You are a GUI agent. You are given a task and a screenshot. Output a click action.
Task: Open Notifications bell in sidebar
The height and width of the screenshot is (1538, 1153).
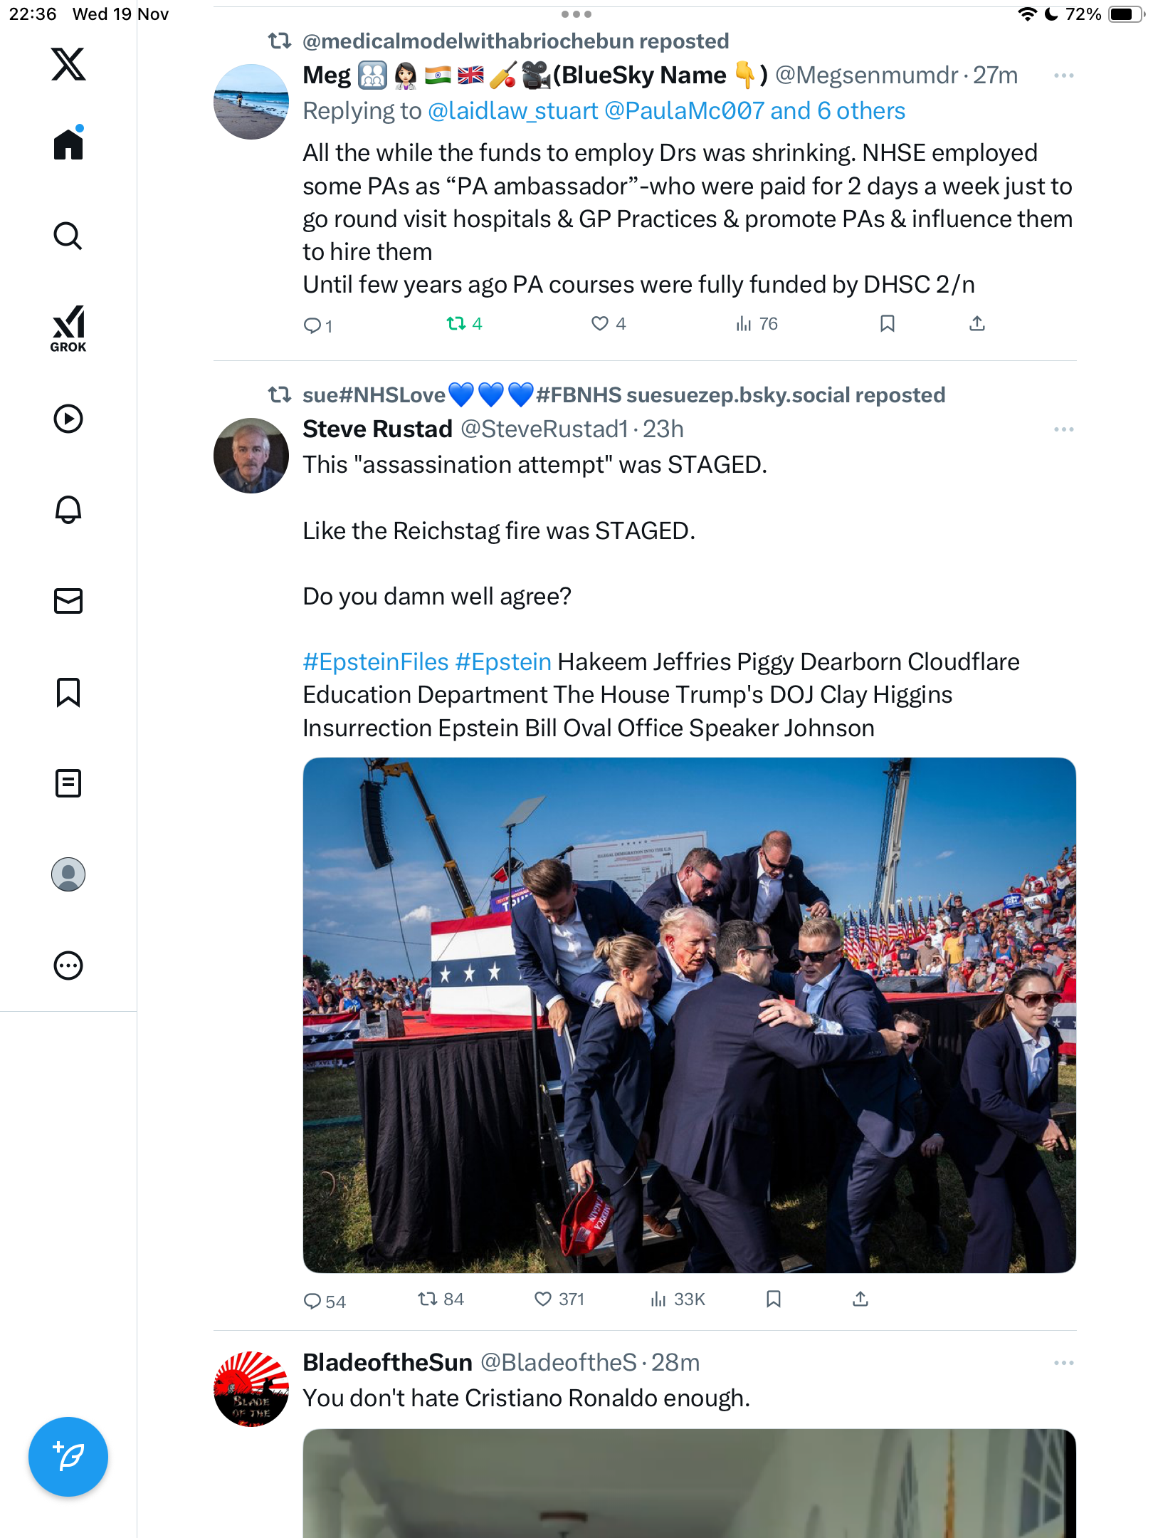(x=68, y=509)
